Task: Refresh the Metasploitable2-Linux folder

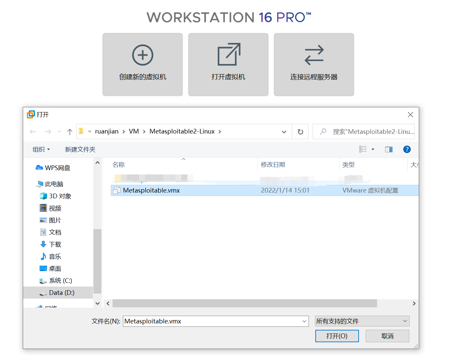Action: click(300, 132)
